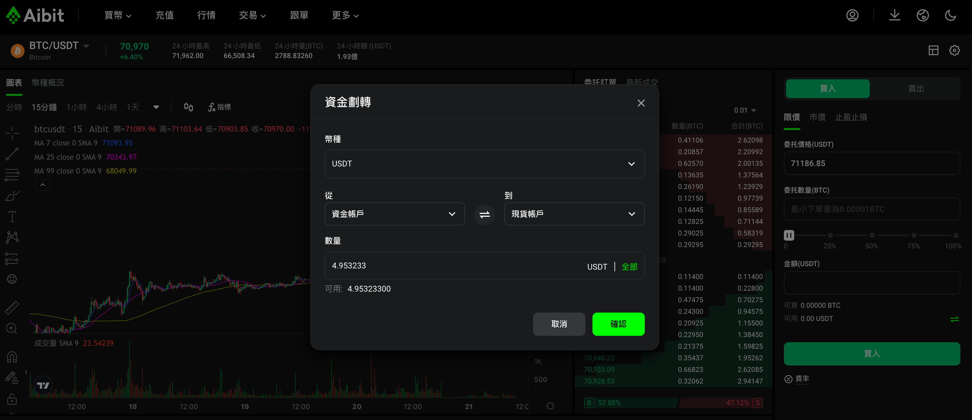Switch to the 止盈止損 tab
Viewport: 972px width, 420px height.
pos(851,117)
